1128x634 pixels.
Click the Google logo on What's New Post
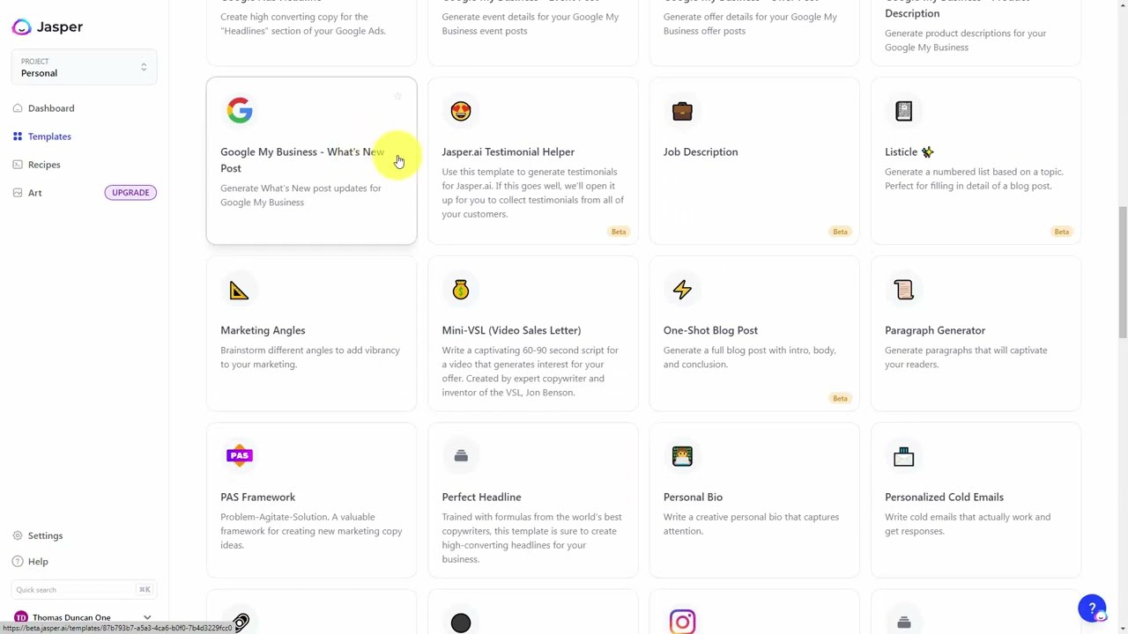pos(240,111)
